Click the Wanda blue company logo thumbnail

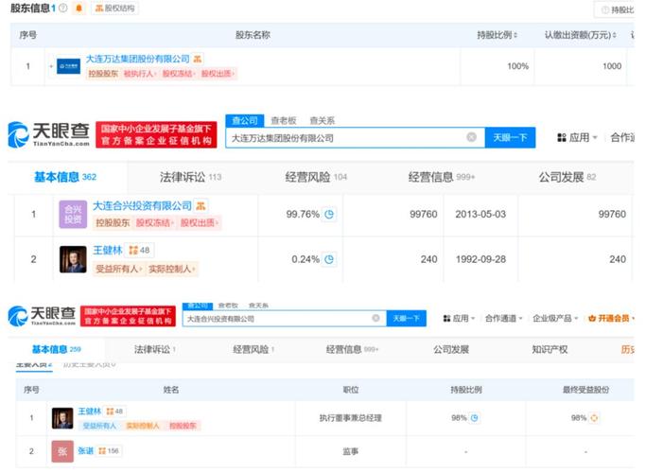pyautogui.click(x=68, y=66)
